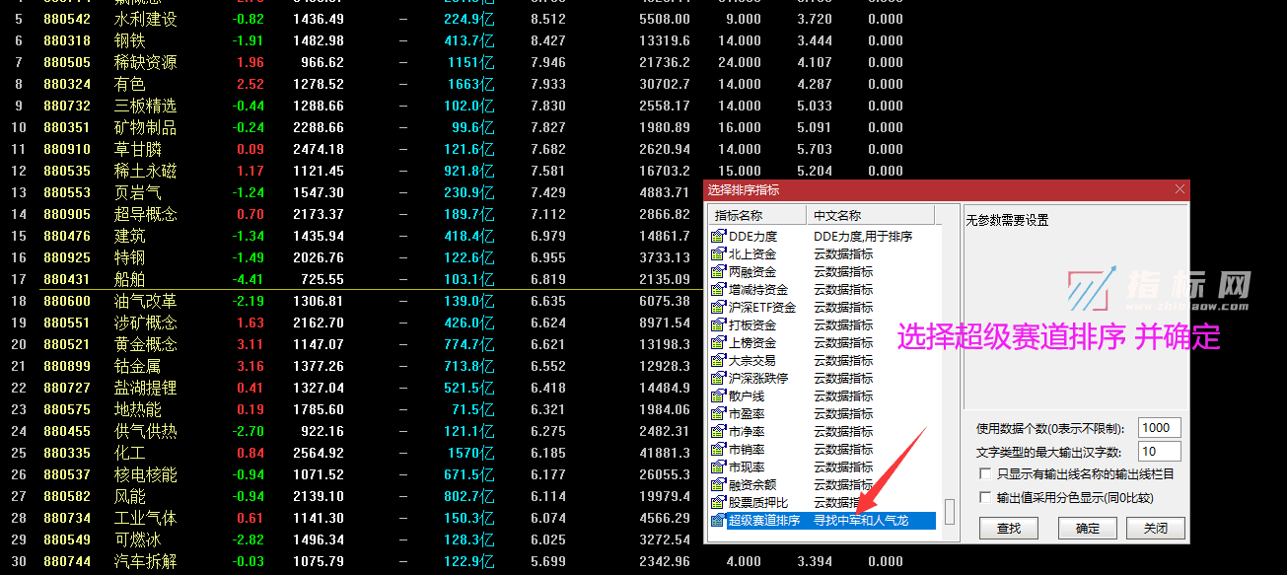Click the icon beside 打板资金 indicator
Image resolution: width=1287 pixels, height=575 pixels.
pyautogui.click(x=718, y=325)
